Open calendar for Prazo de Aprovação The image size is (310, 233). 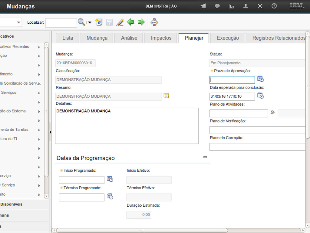click(x=260, y=79)
